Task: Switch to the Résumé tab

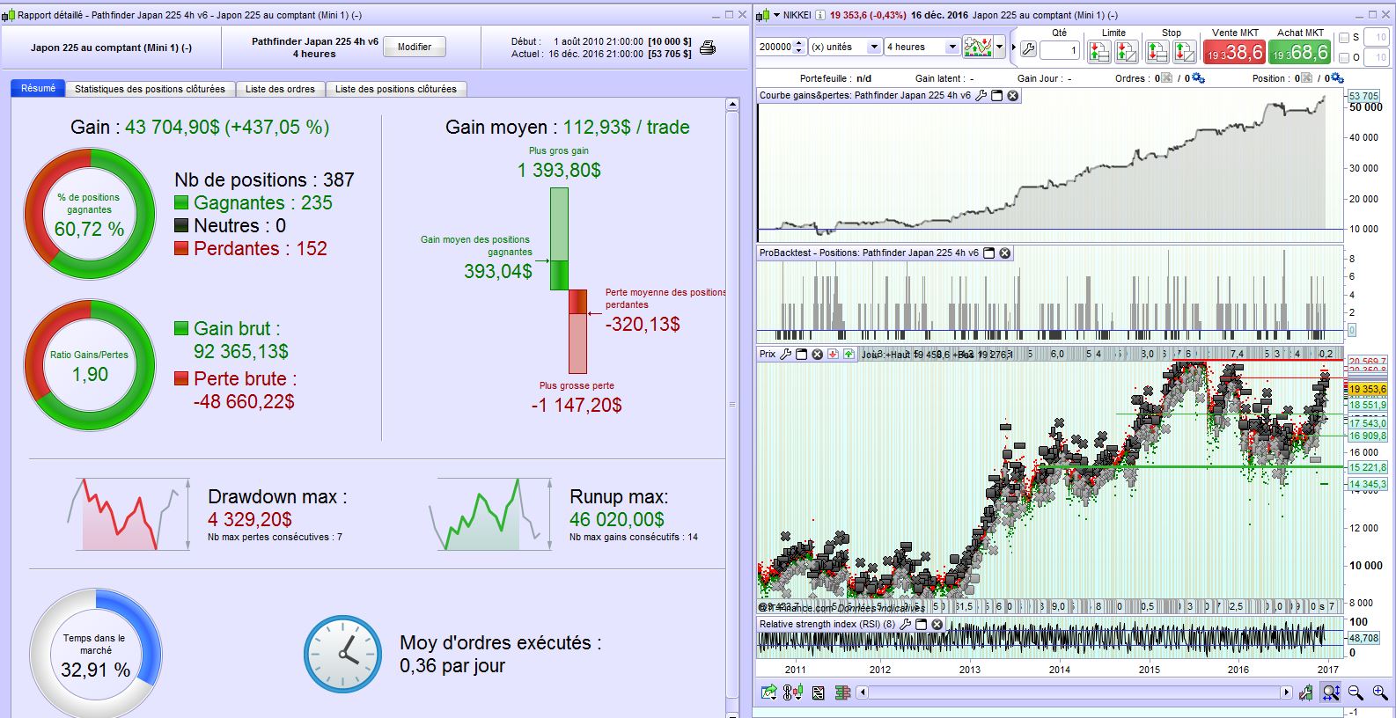Action: [38, 88]
